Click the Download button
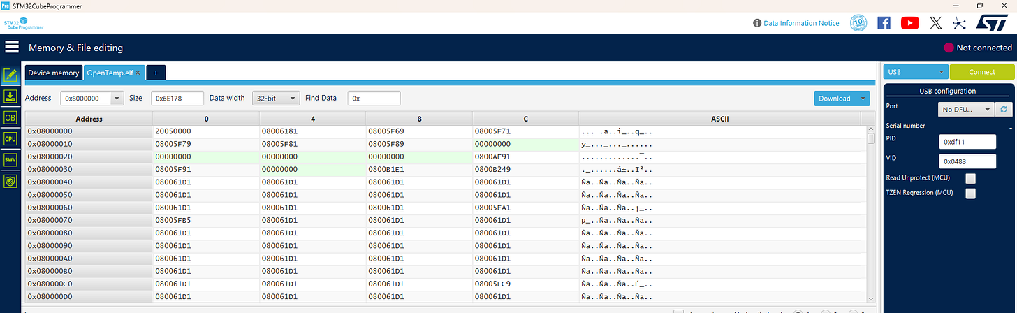The width and height of the screenshot is (1017, 313). point(835,99)
